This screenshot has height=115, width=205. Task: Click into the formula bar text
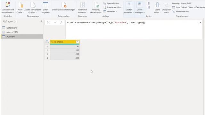[x=106, y=23]
